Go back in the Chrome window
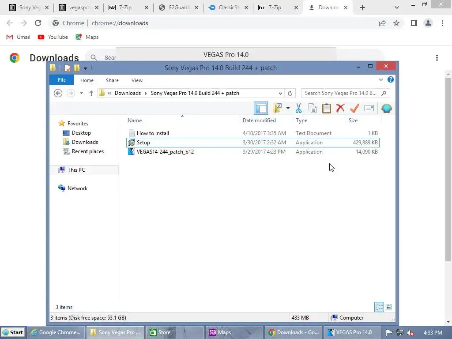Viewport: 452px width, 339px height. point(10,23)
